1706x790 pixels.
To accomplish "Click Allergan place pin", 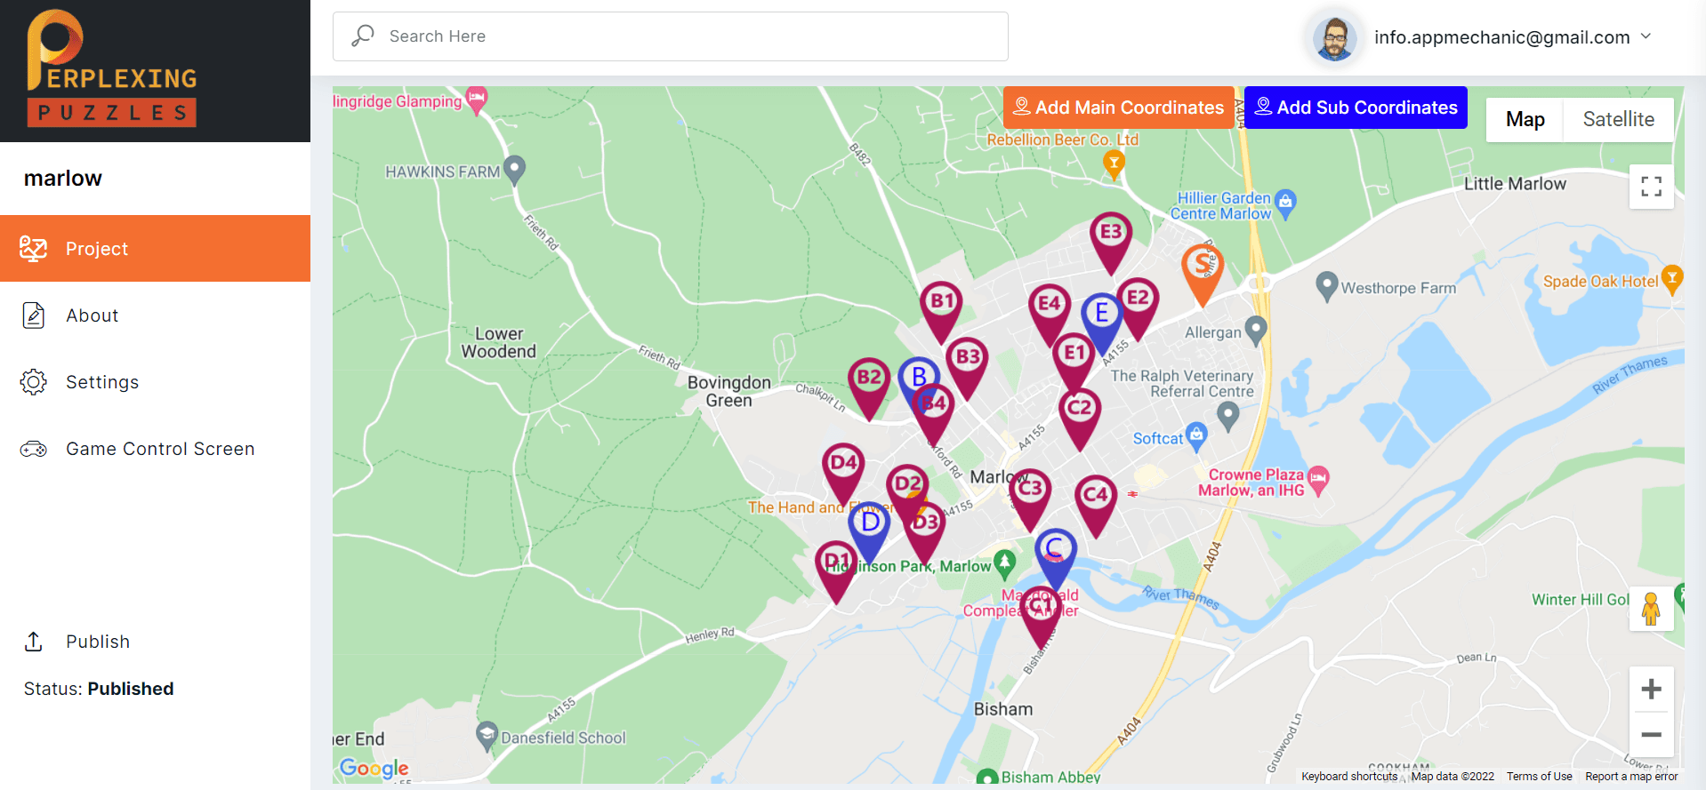I will coord(1256,331).
